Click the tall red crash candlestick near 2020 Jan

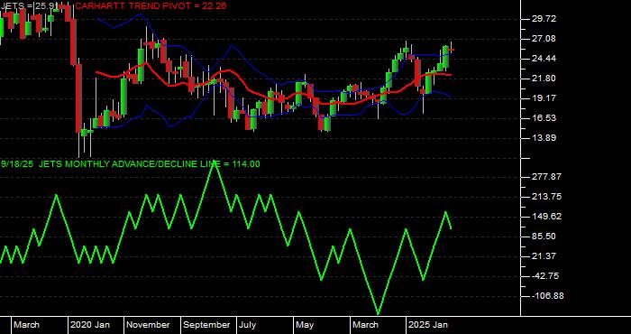coord(79,97)
